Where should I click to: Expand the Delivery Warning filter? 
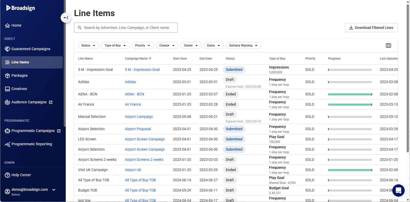tap(243, 46)
